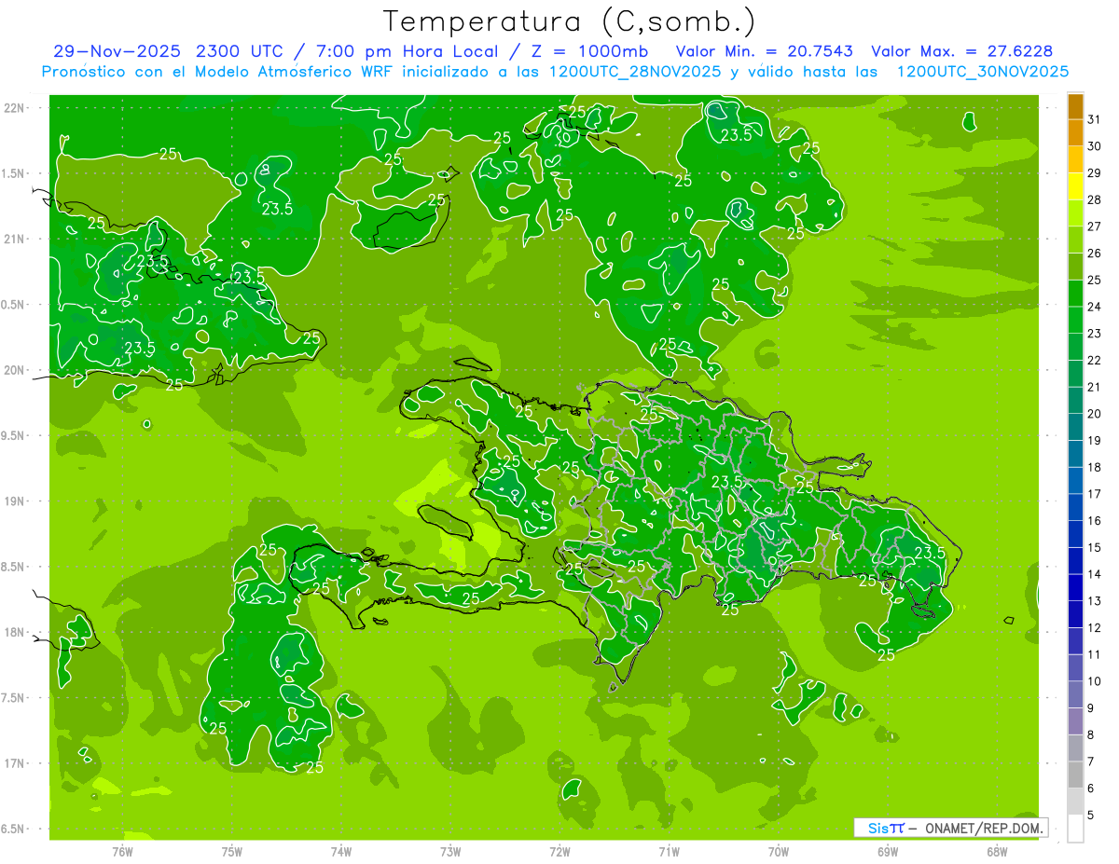Click the 'Temperatura (C,somb.)' title

pyautogui.click(x=570, y=21)
